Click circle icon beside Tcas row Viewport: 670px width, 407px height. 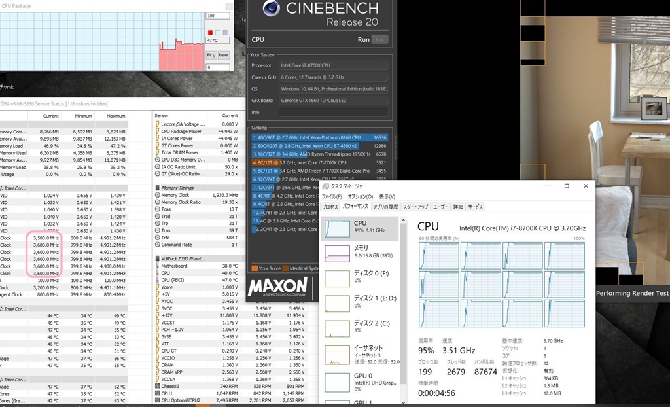point(157,209)
